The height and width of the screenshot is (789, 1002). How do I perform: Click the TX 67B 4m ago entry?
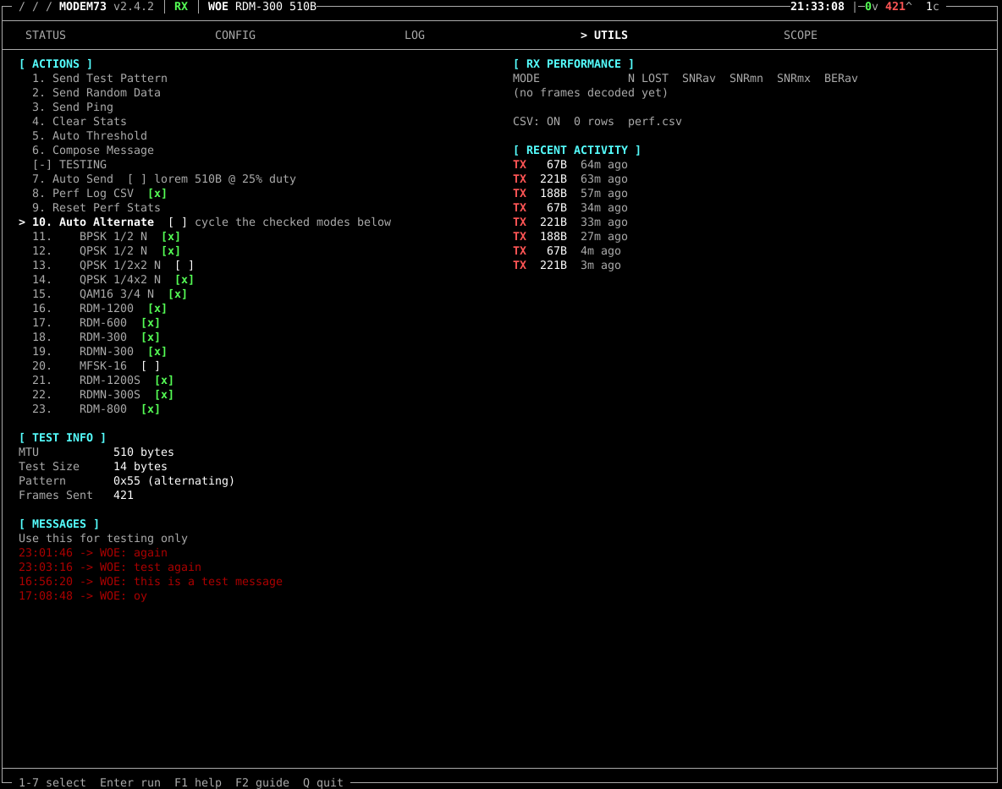click(567, 251)
